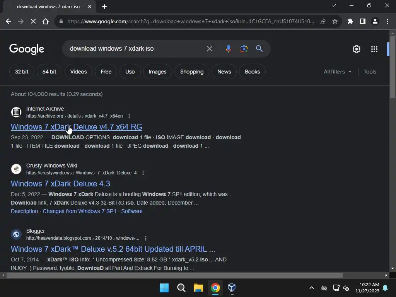Open Changes from Windows 7 SP1 sitelink
Image resolution: width=396 pixels, height=297 pixels.
click(79, 211)
